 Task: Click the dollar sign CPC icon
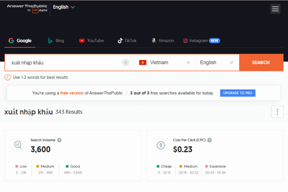pos(161,145)
